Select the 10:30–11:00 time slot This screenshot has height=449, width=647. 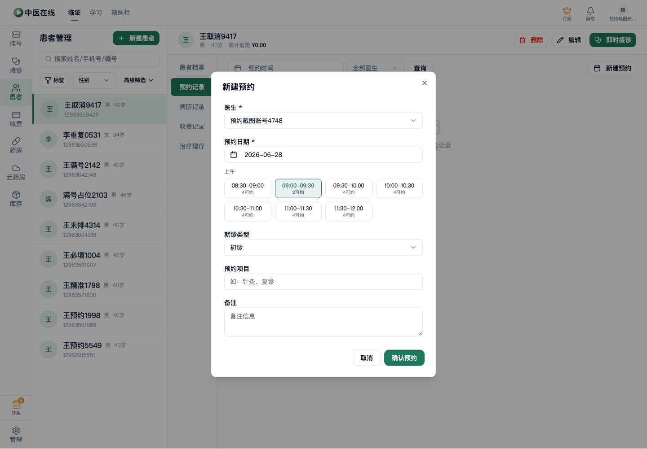point(248,211)
